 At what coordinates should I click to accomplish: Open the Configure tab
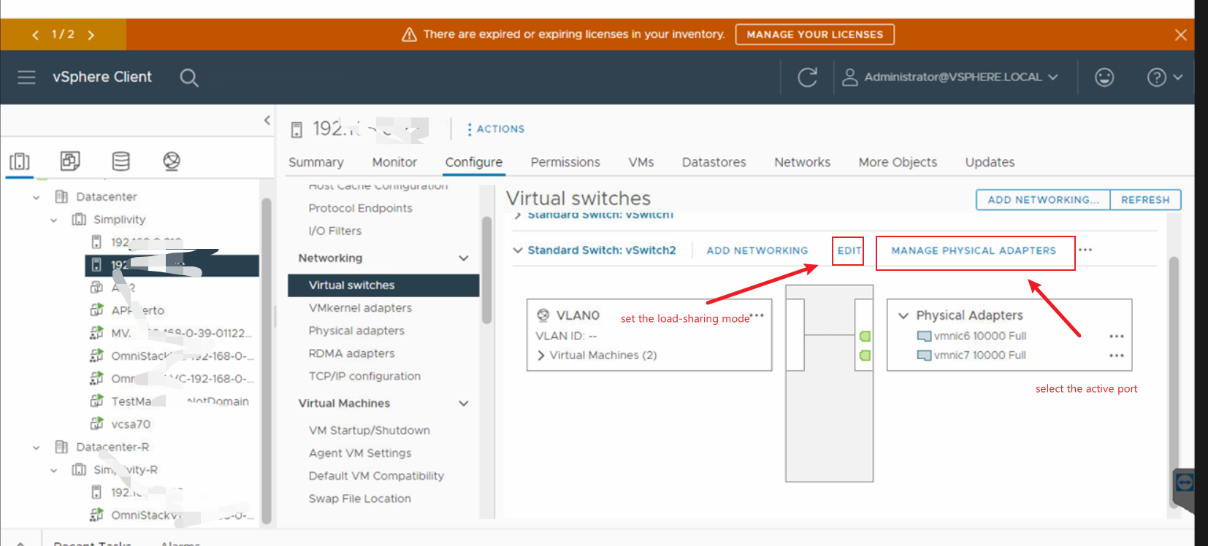click(x=474, y=162)
